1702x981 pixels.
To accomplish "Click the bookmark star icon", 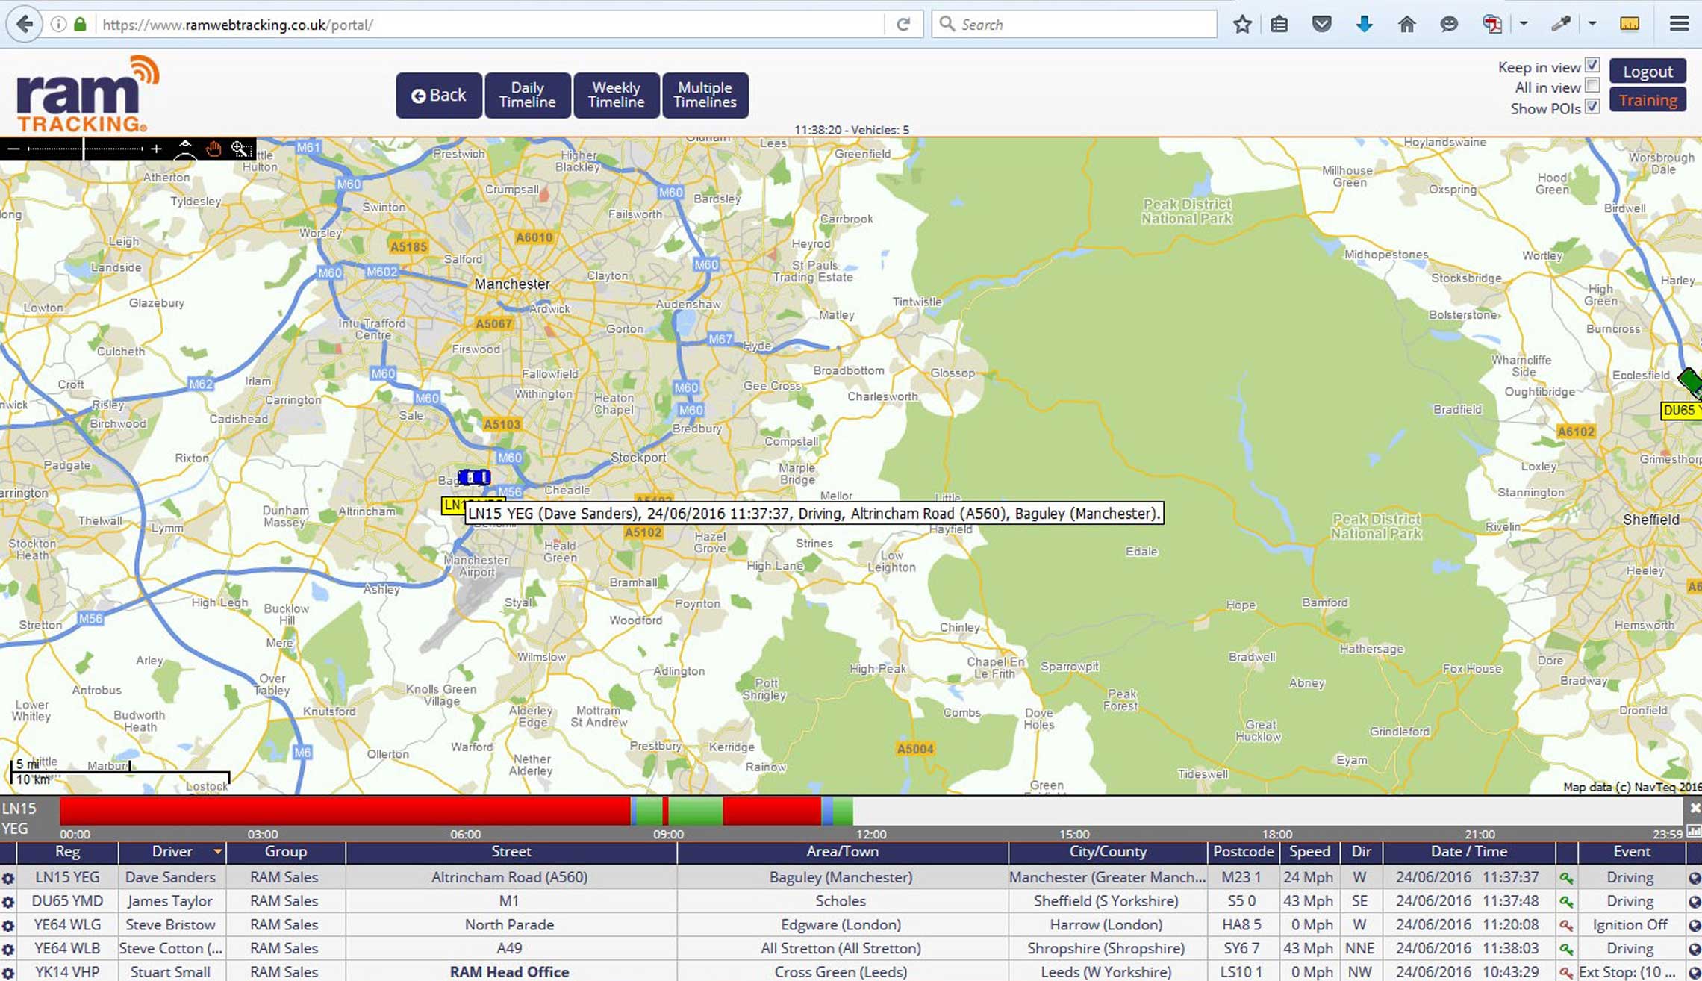I will (x=1241, y=25).
